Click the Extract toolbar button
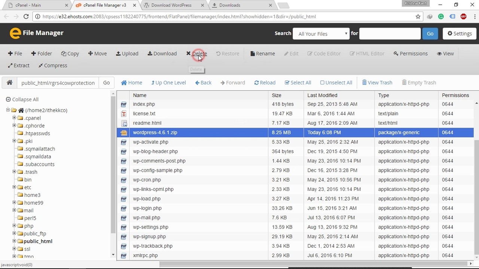479x269 pixels. 19,65
